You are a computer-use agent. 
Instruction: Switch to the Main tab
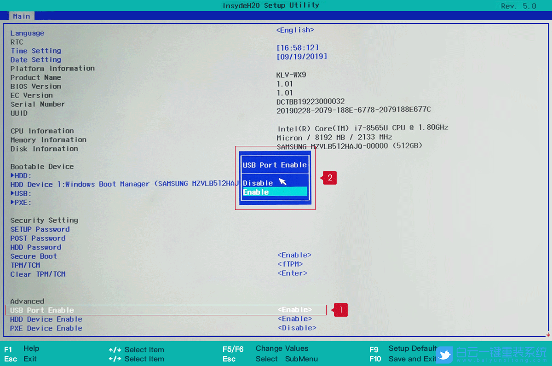[x=21, y=16]
